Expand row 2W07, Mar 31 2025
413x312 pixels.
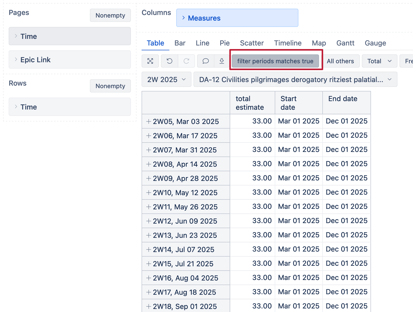(x=149, y=150)
